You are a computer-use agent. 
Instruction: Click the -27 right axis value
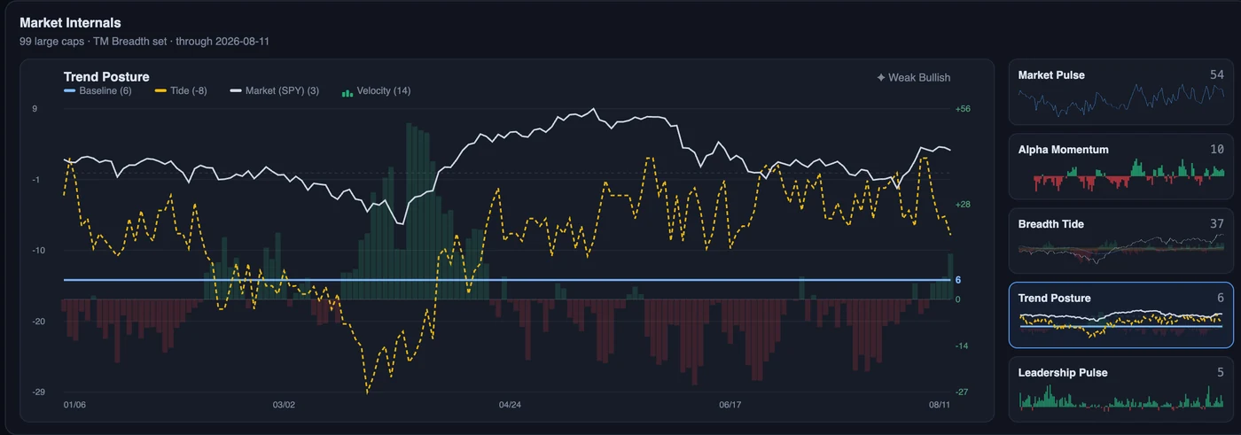click(962, 392)
